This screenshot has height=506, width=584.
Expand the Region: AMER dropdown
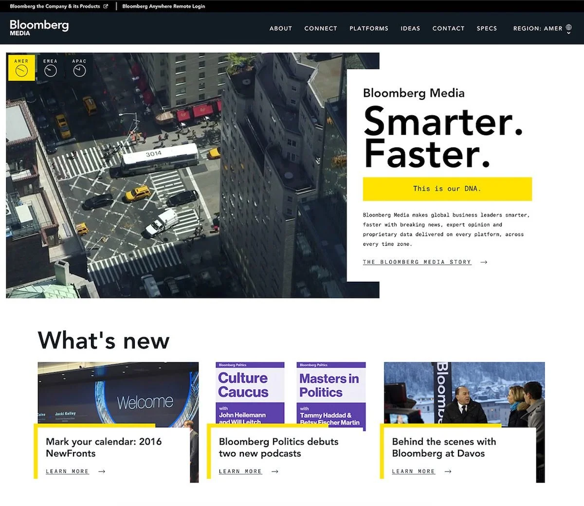pos(542,28)
